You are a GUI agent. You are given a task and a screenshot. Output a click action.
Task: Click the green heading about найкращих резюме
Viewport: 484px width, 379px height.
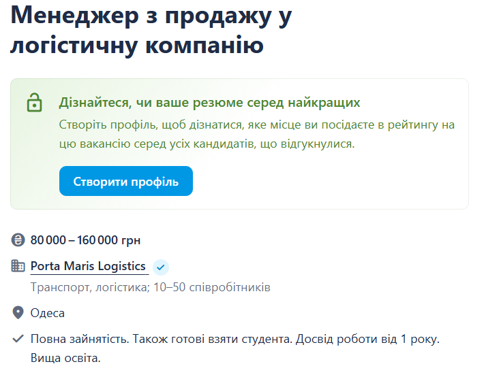(x=209, y=103)
